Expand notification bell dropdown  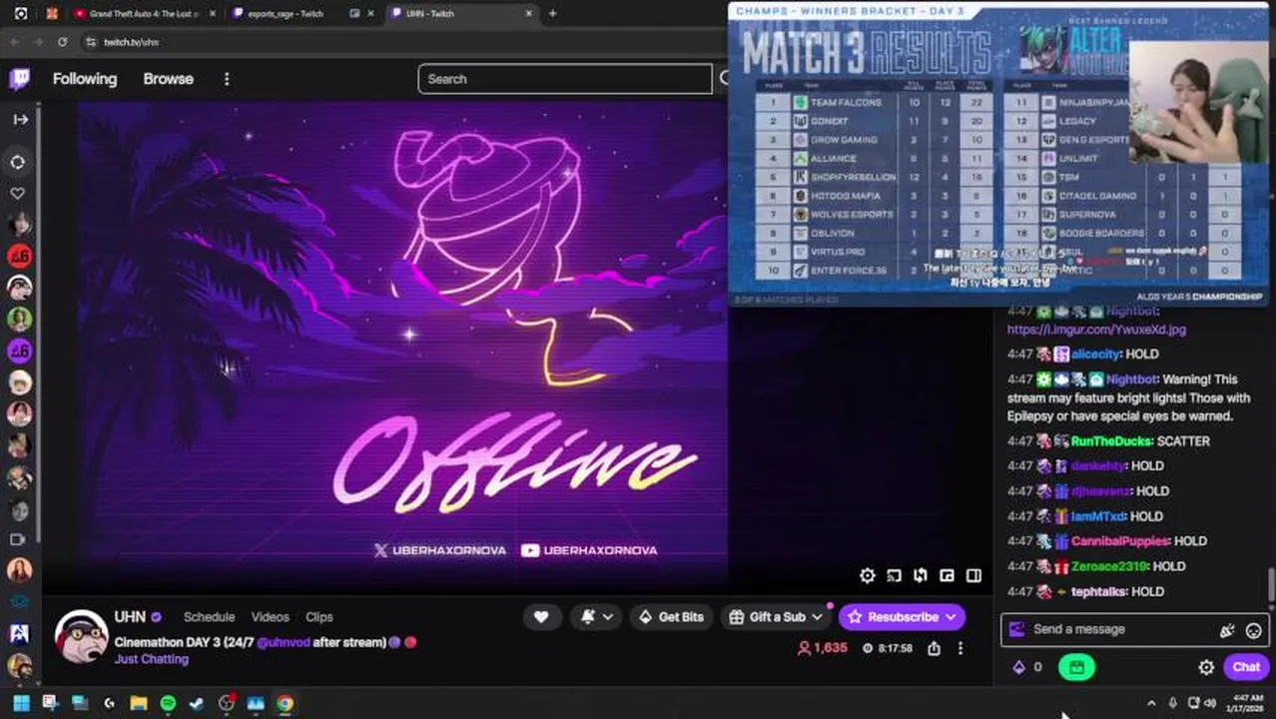tap(597, 617)
